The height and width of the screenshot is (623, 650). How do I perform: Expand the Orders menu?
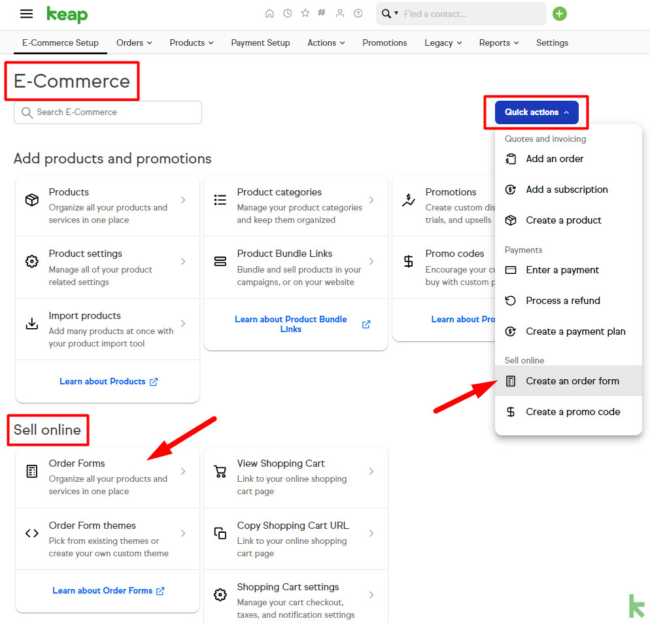click(x=134, y=42)
